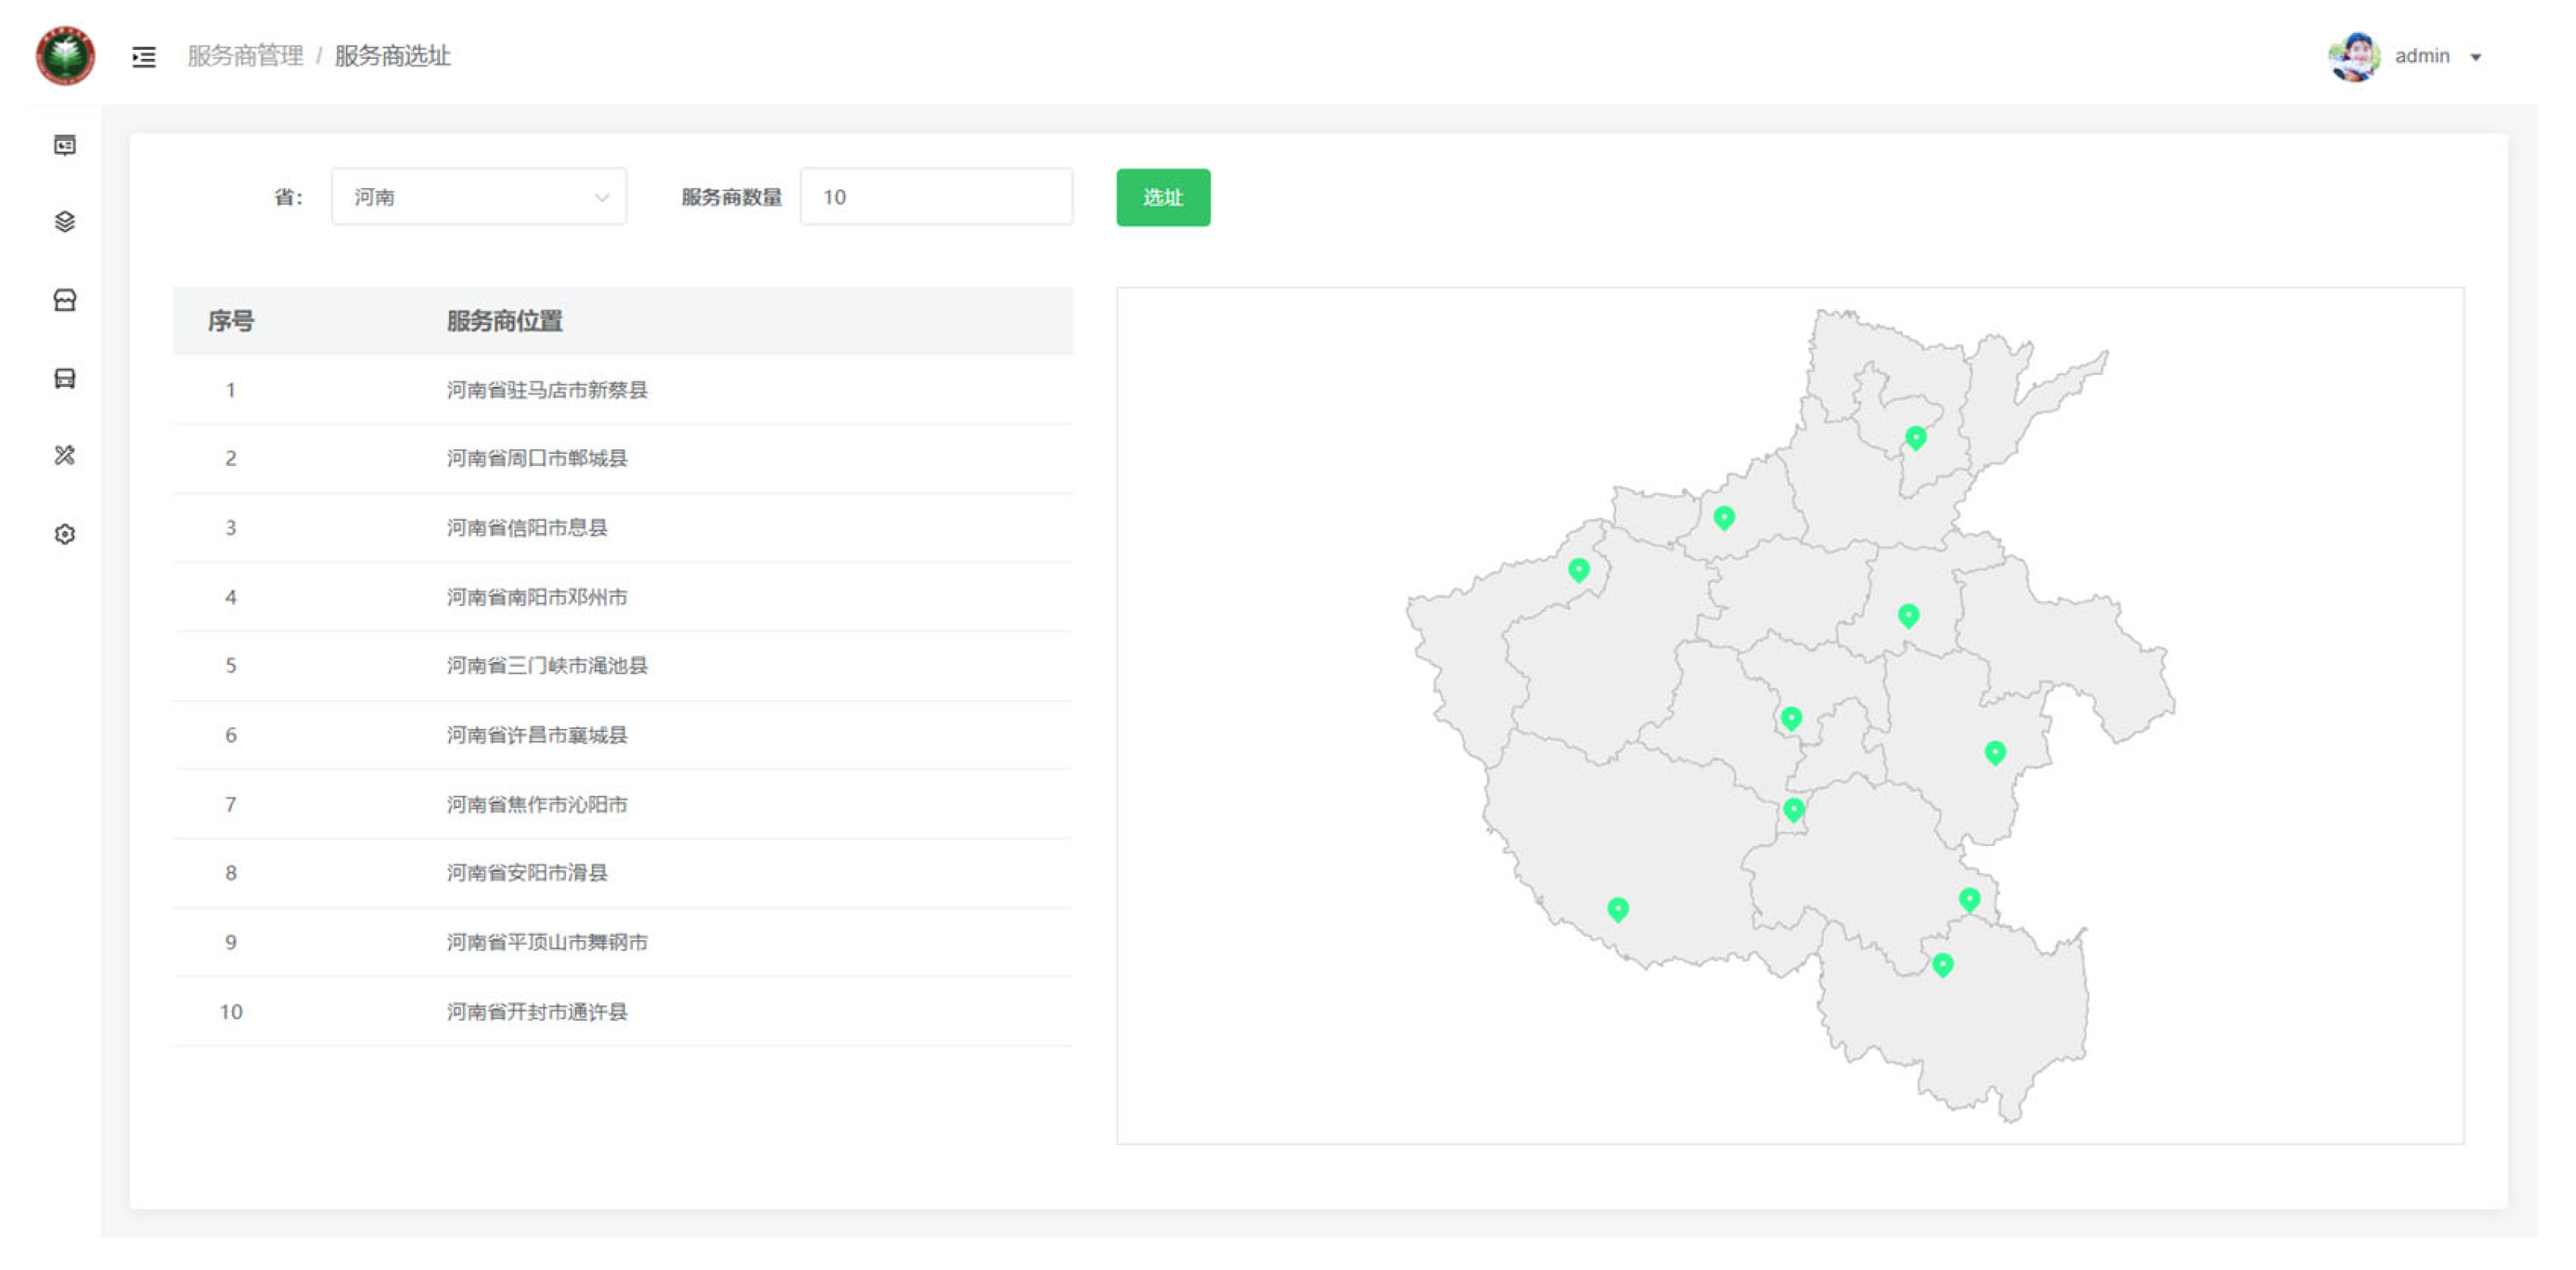Click the hamburger menu collapse icon

click(x=144, y=57)
